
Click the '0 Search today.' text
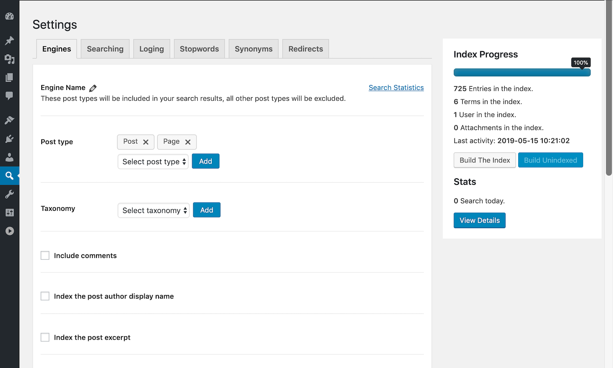pos(479,201)
